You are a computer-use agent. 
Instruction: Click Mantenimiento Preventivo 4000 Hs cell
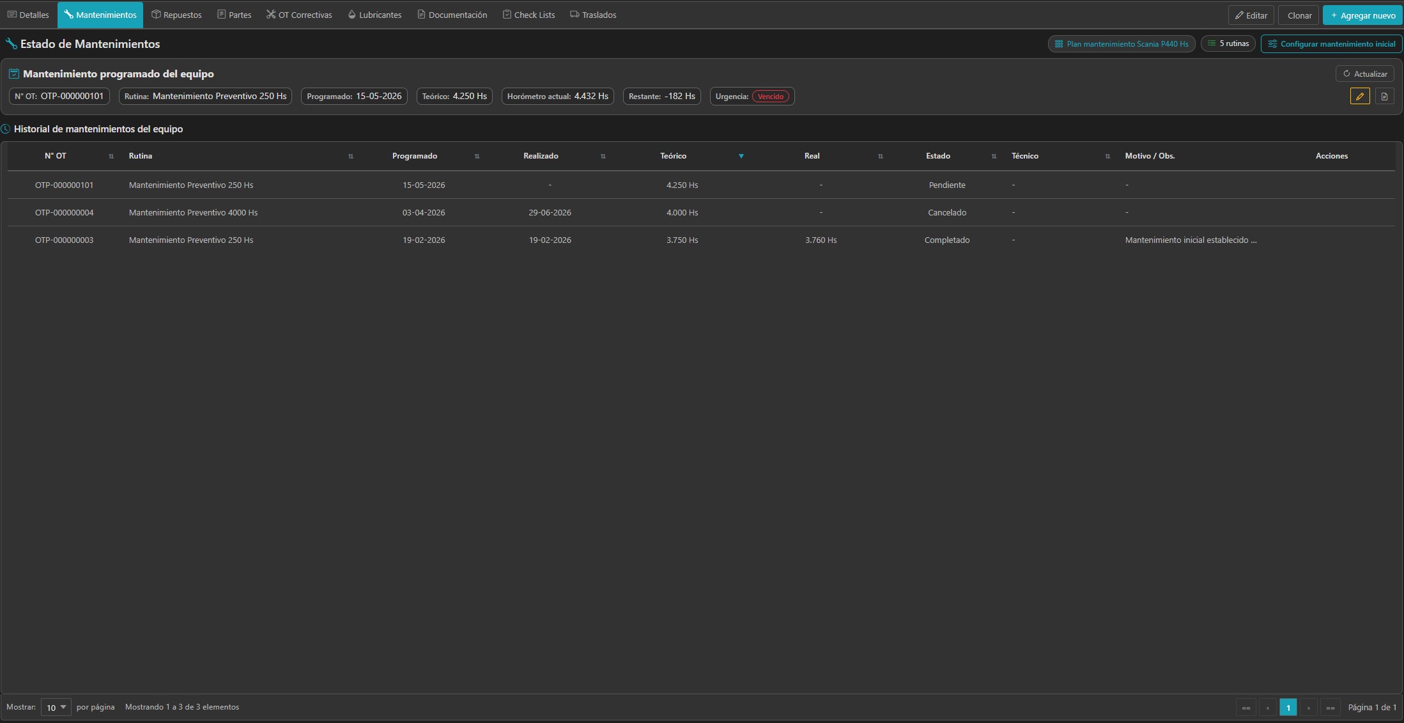194,212
